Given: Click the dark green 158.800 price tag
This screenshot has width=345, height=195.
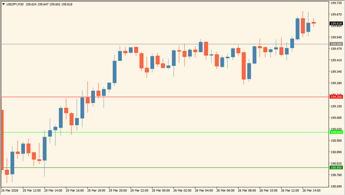Looking at the screenshot, I should click(x=336, y=168).
